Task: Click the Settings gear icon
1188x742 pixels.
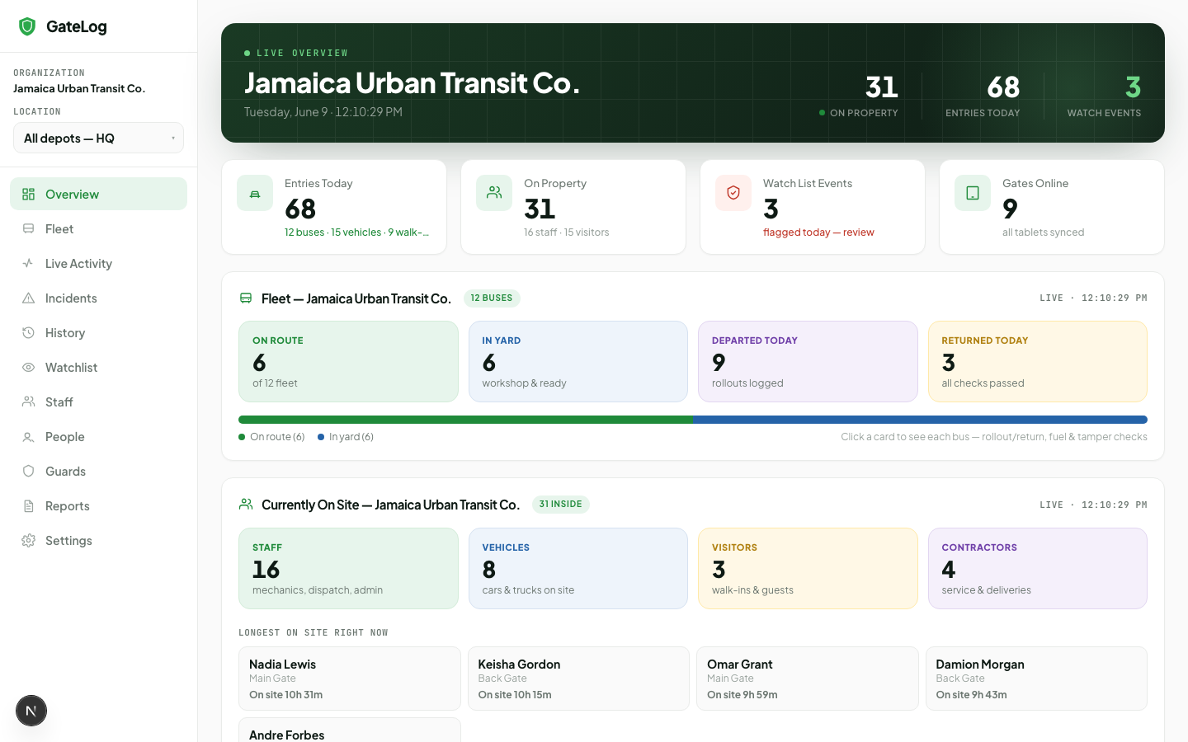Action: click(28, 541)
